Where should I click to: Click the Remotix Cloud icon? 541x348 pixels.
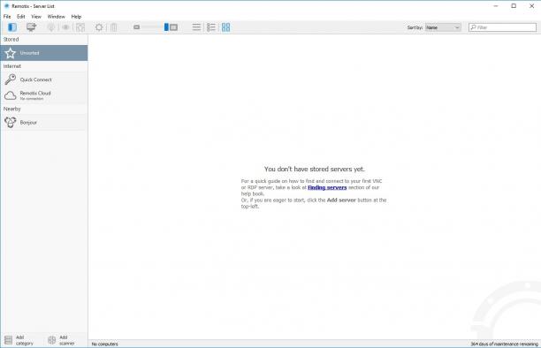pos(11,95)
